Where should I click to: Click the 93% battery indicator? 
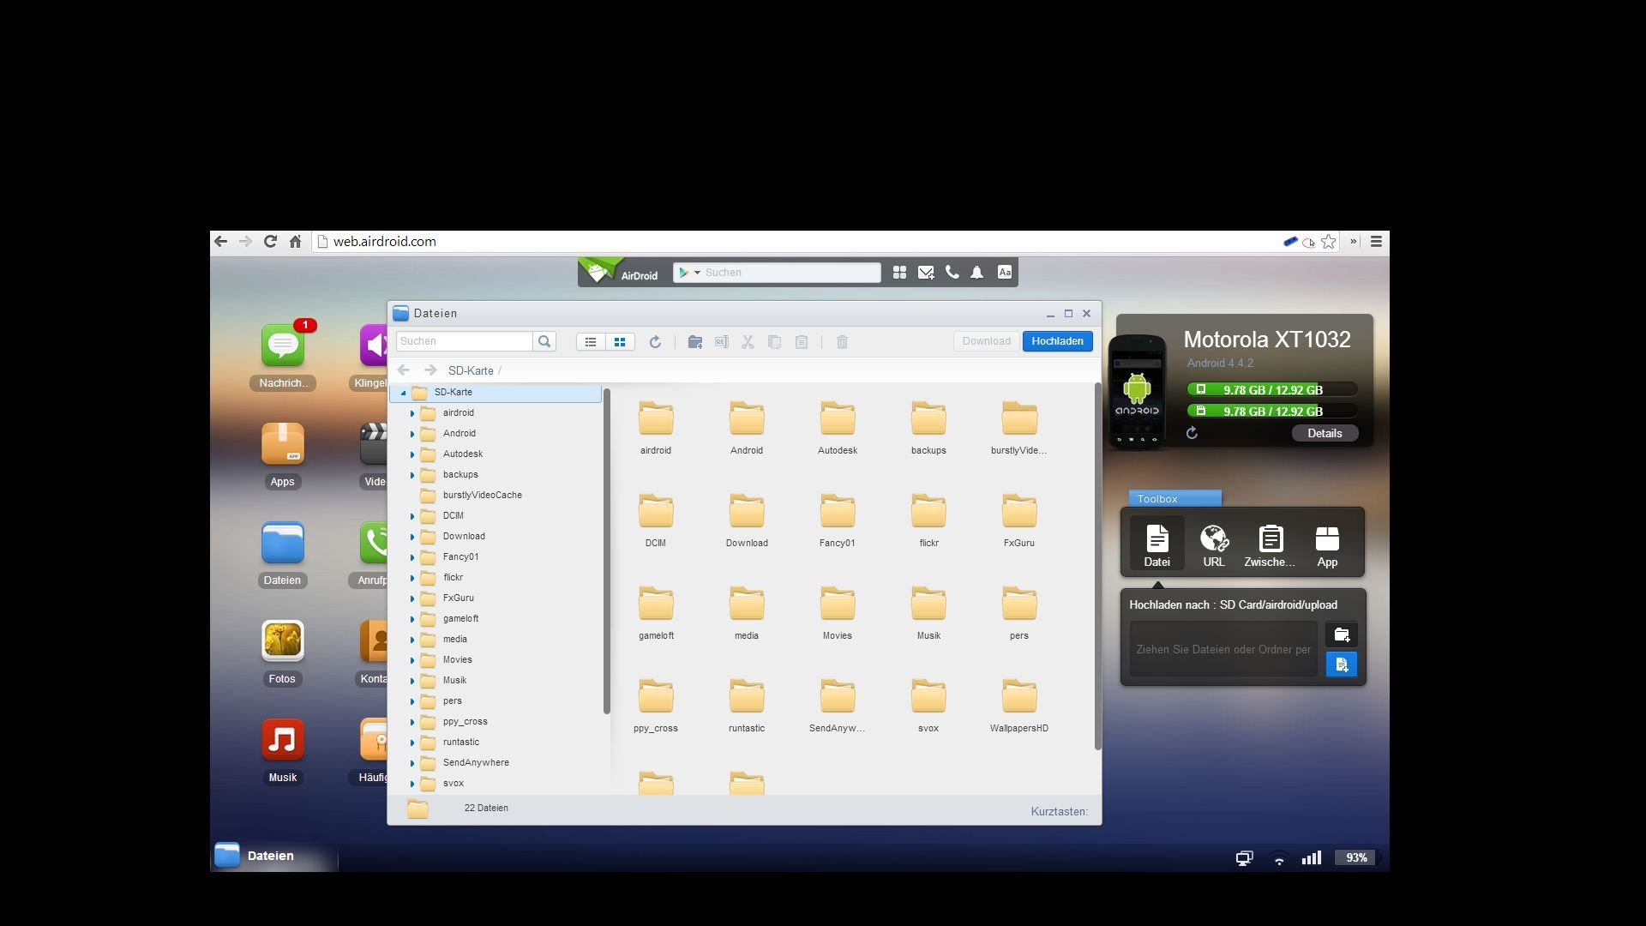point(1356,857)
